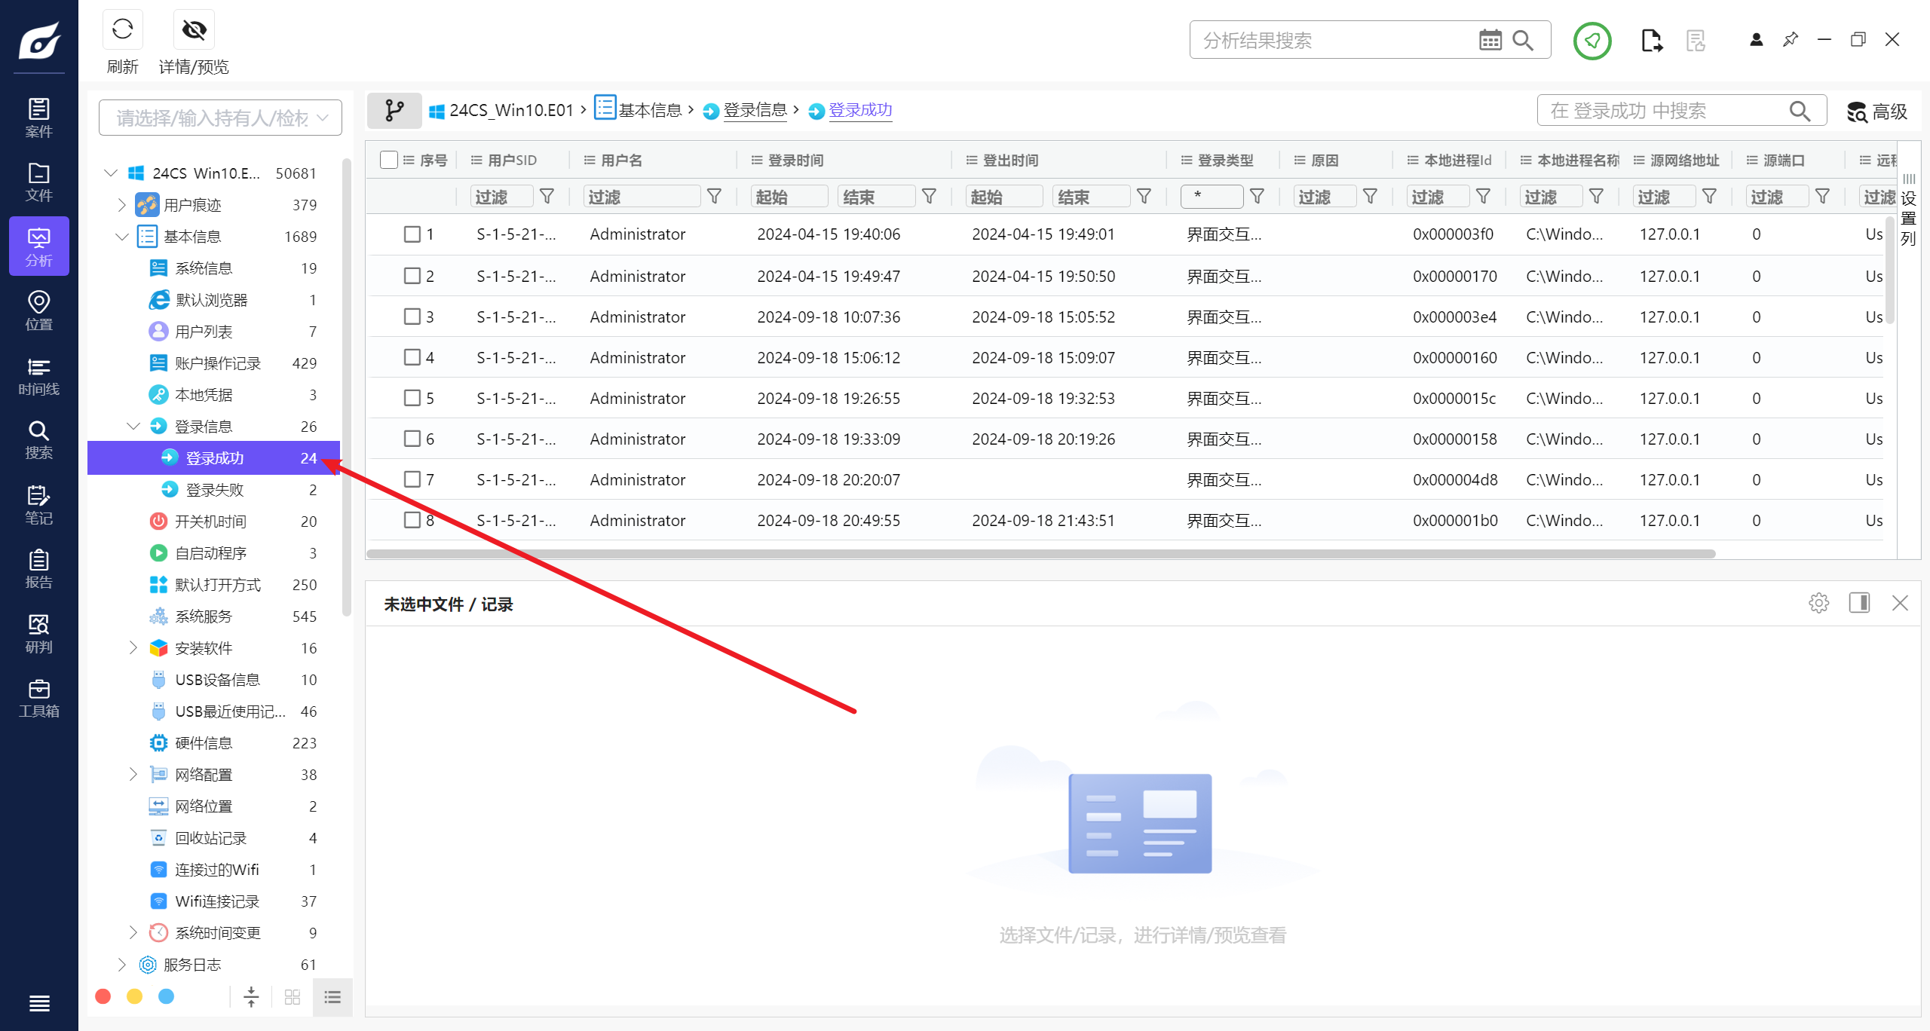Image resolution: width=1930 pixels, height=1031 pixels.
Task: Click the Refresh (刷新) icon
Action: pos(122,30)
